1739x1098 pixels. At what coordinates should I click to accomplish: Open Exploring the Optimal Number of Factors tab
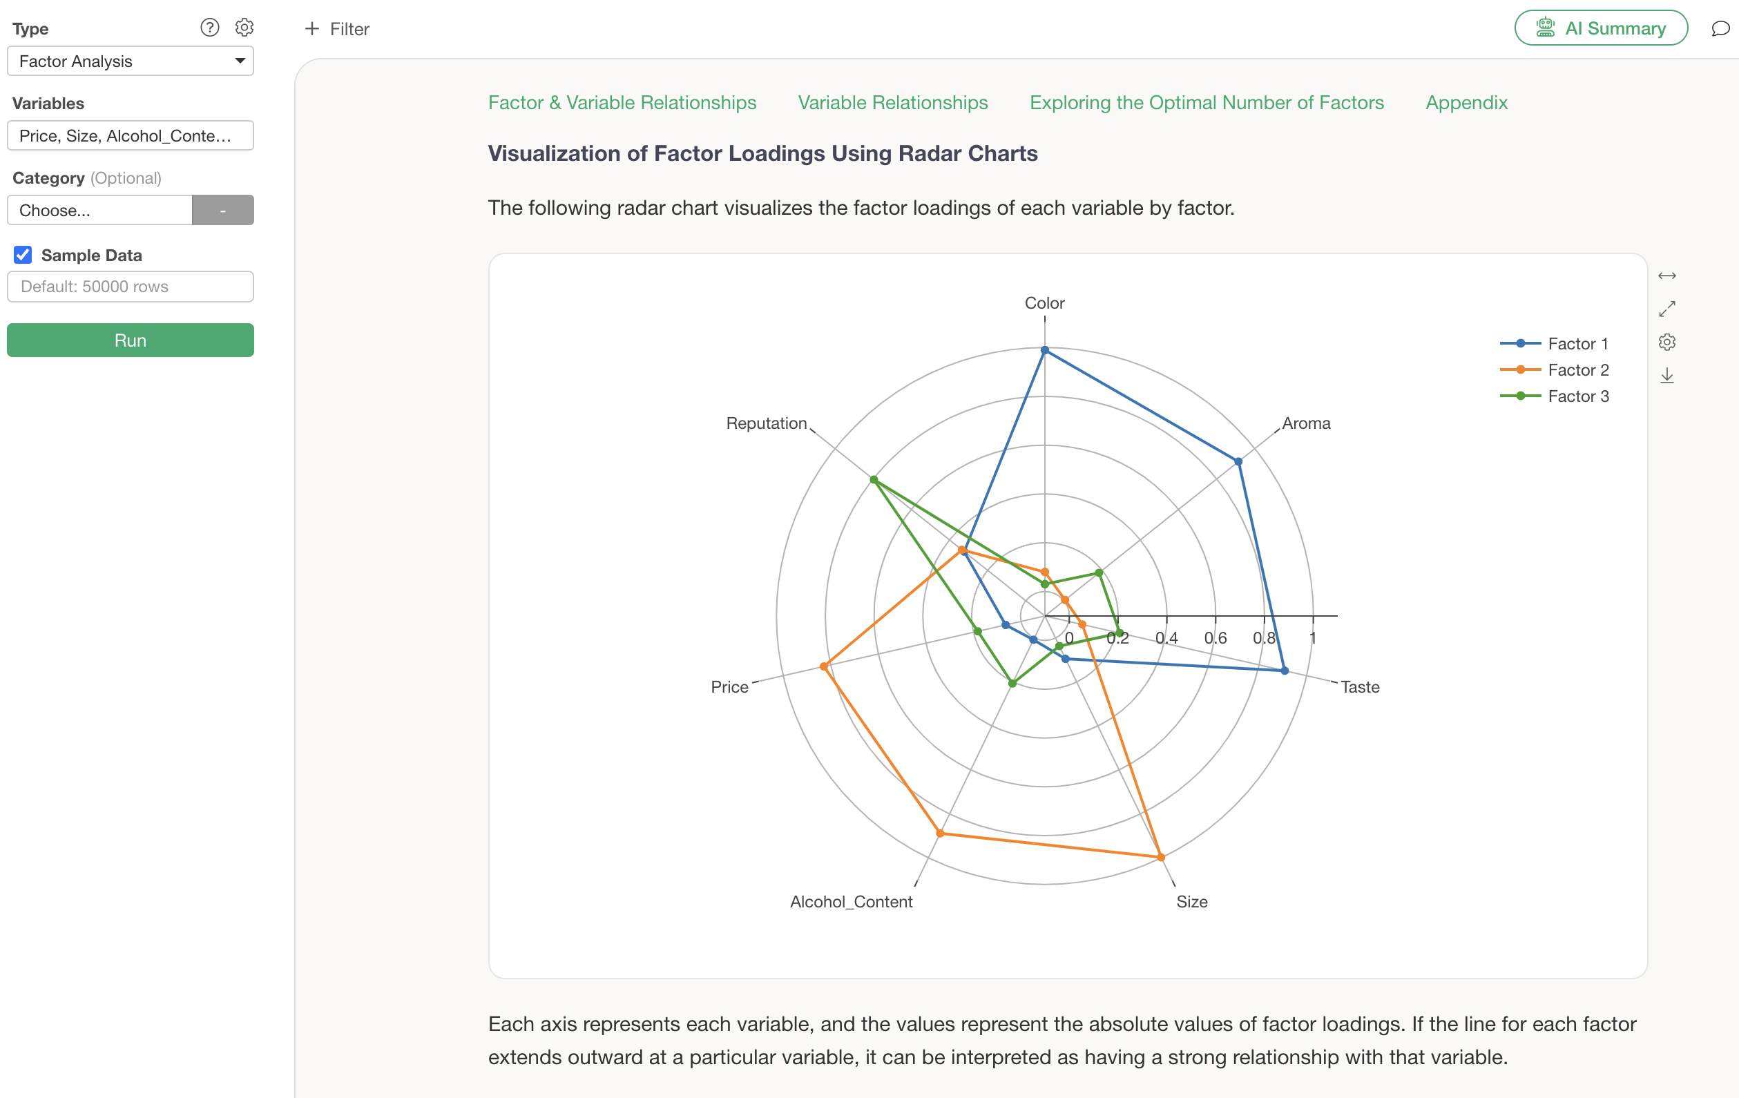click(x=1207, y=102)
